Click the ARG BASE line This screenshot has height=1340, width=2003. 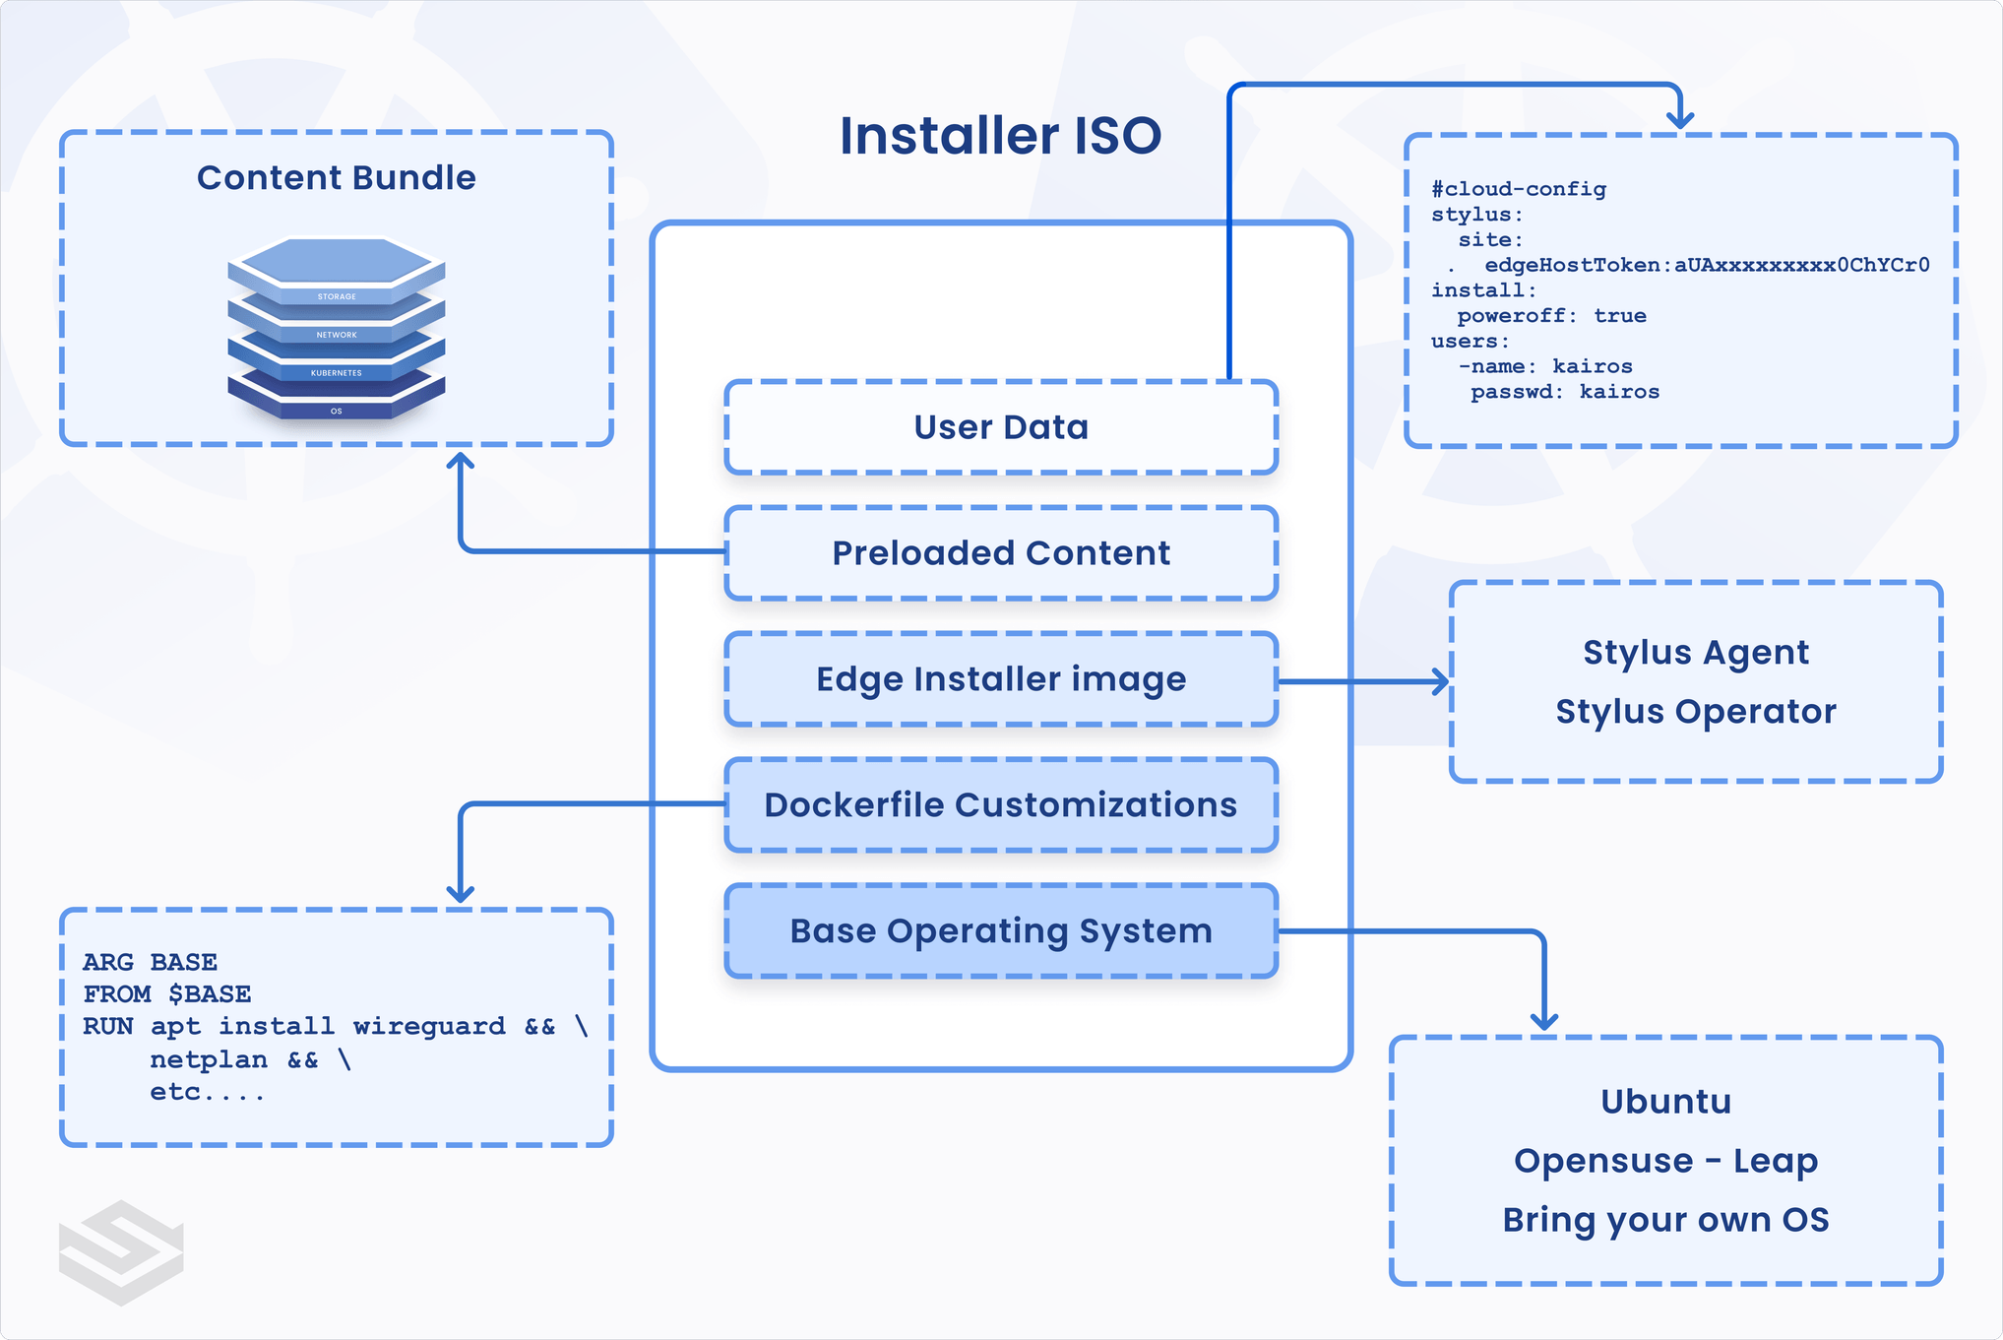coord(150,962)
